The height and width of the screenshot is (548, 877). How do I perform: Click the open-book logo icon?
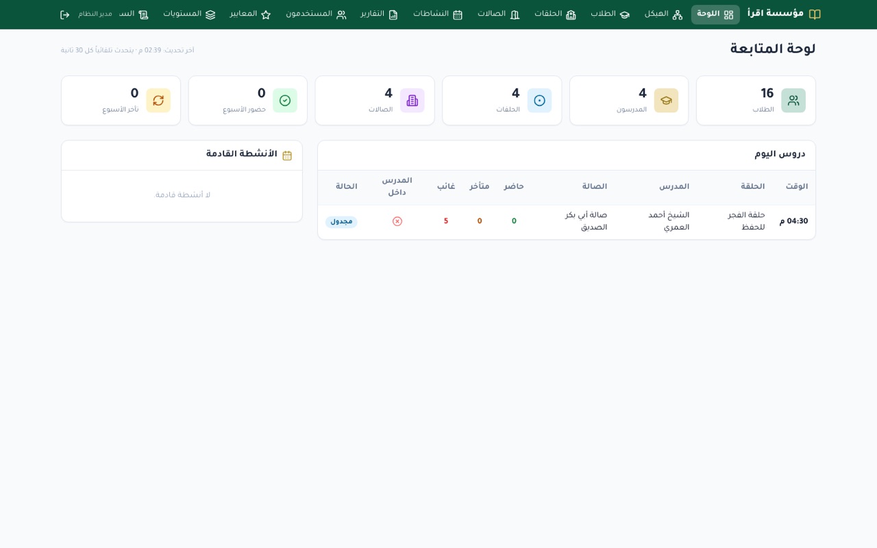coord(815,14)
